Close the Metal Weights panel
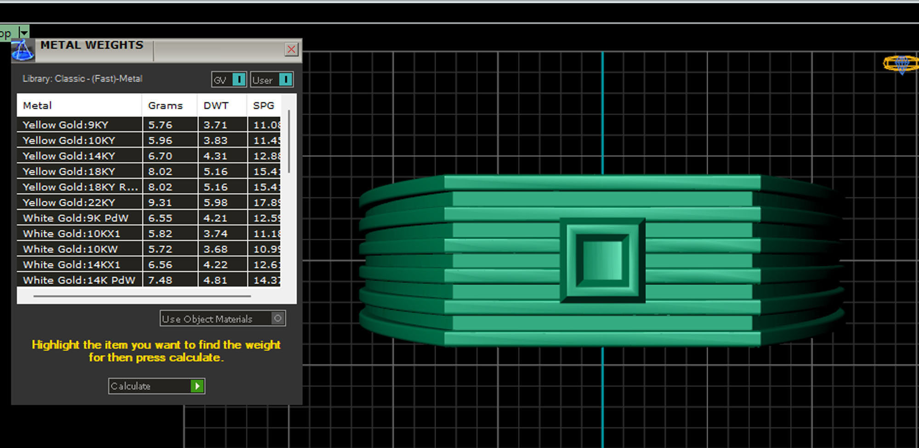This screenshot has width=919, height=448. 291,50
